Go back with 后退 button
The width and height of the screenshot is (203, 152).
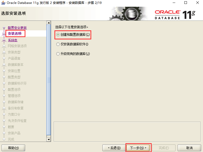pos(114,148)
